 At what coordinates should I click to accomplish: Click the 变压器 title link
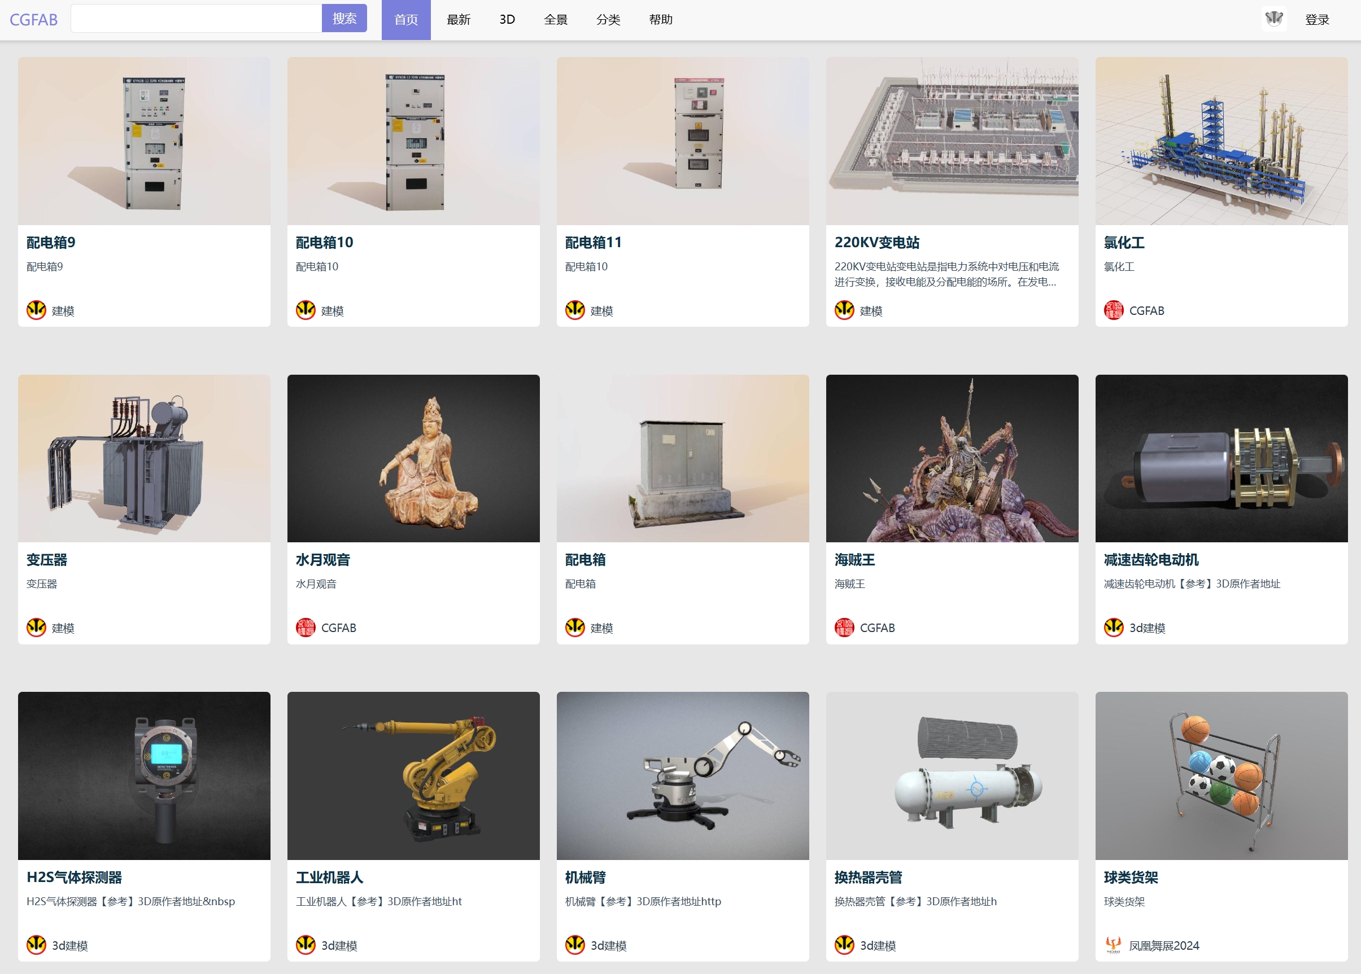47,560
